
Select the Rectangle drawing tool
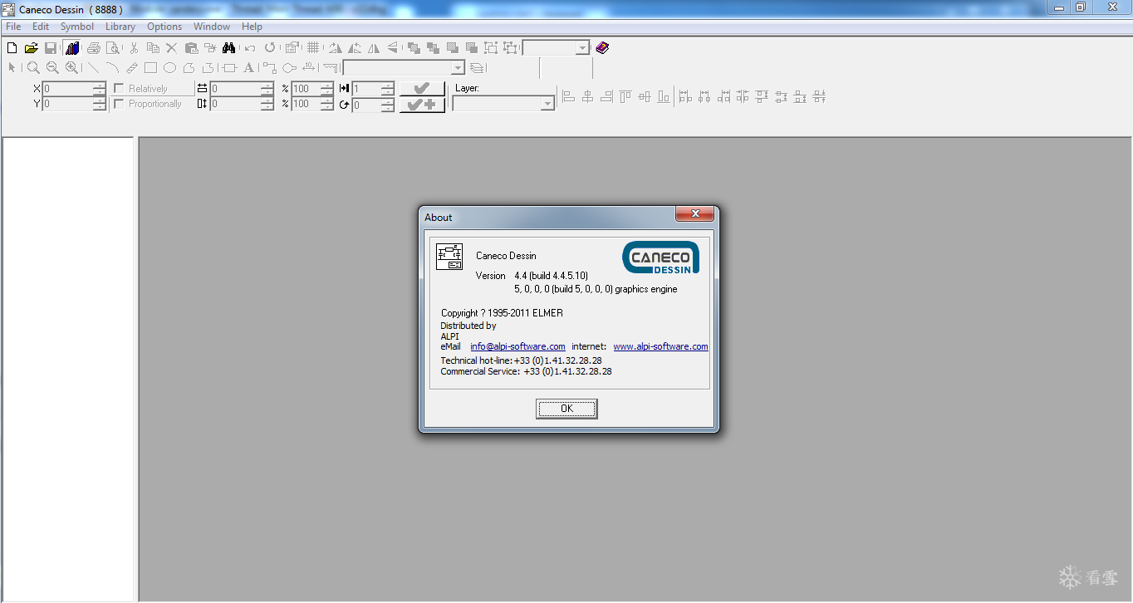pos(150,68)
